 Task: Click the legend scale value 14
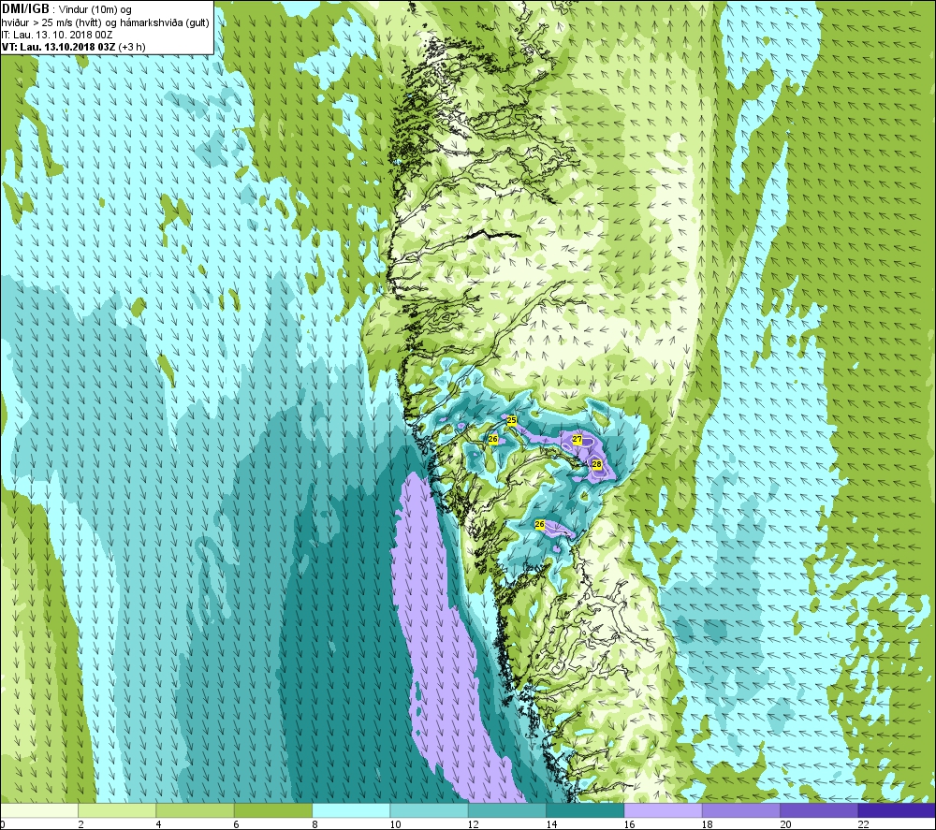[551, 824]
